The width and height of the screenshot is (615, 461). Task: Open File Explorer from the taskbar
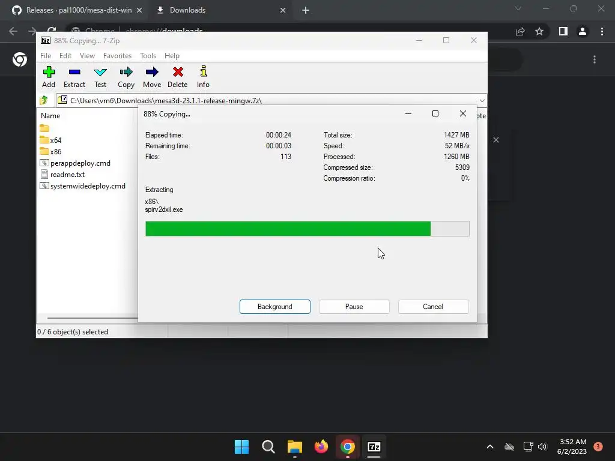(294, 447)
